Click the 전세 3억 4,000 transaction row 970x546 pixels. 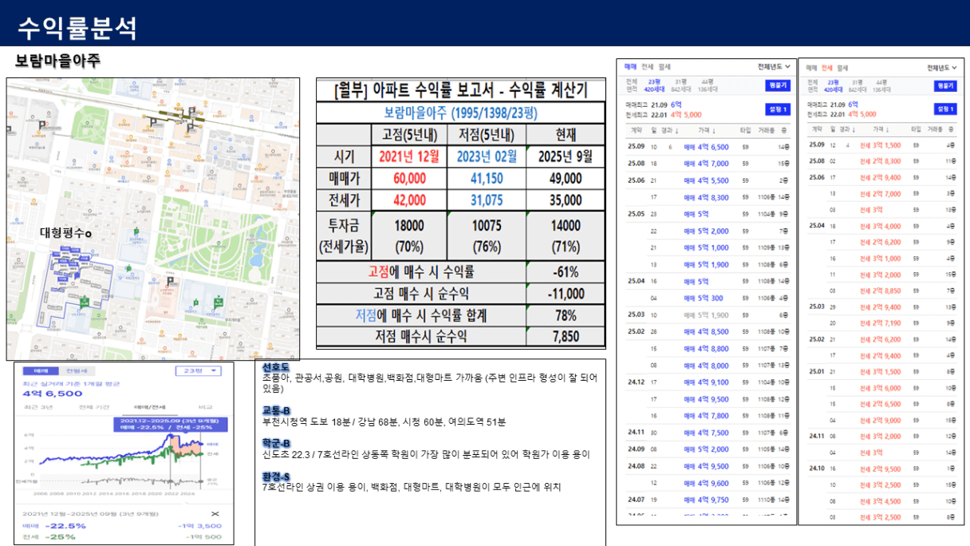click(x=881, y=226)
